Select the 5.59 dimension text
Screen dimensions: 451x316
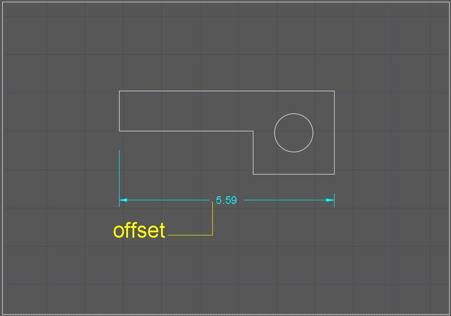pos(226,200)
